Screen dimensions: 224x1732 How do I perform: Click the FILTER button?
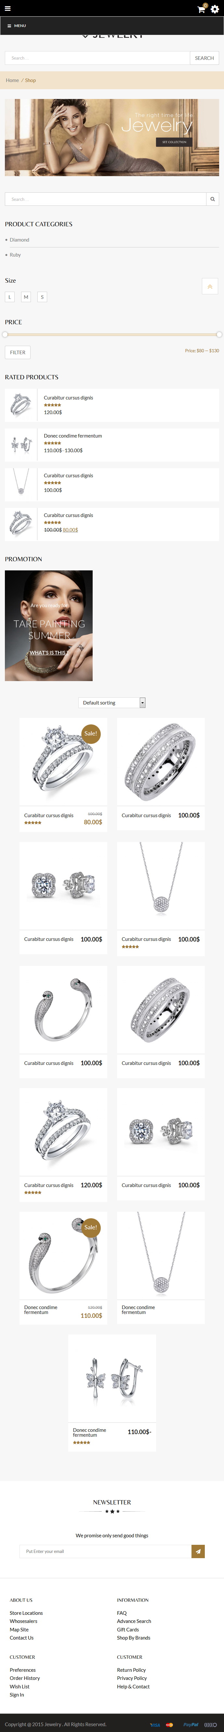tap(18, 352)
